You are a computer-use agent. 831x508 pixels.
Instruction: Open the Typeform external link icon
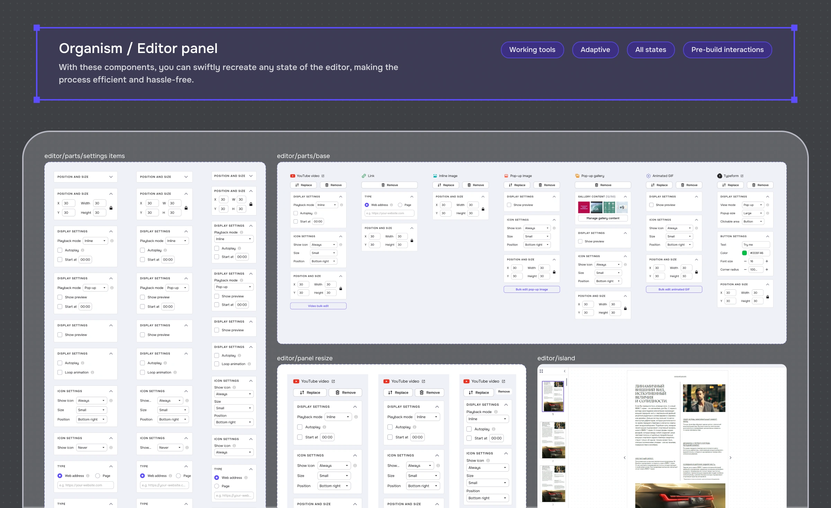[742, 176]
